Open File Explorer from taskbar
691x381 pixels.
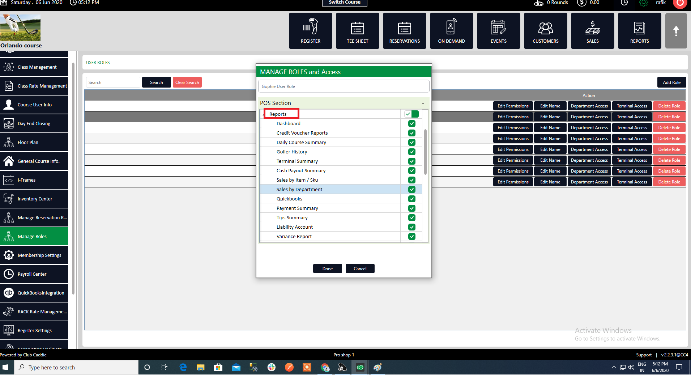[201, 367]
